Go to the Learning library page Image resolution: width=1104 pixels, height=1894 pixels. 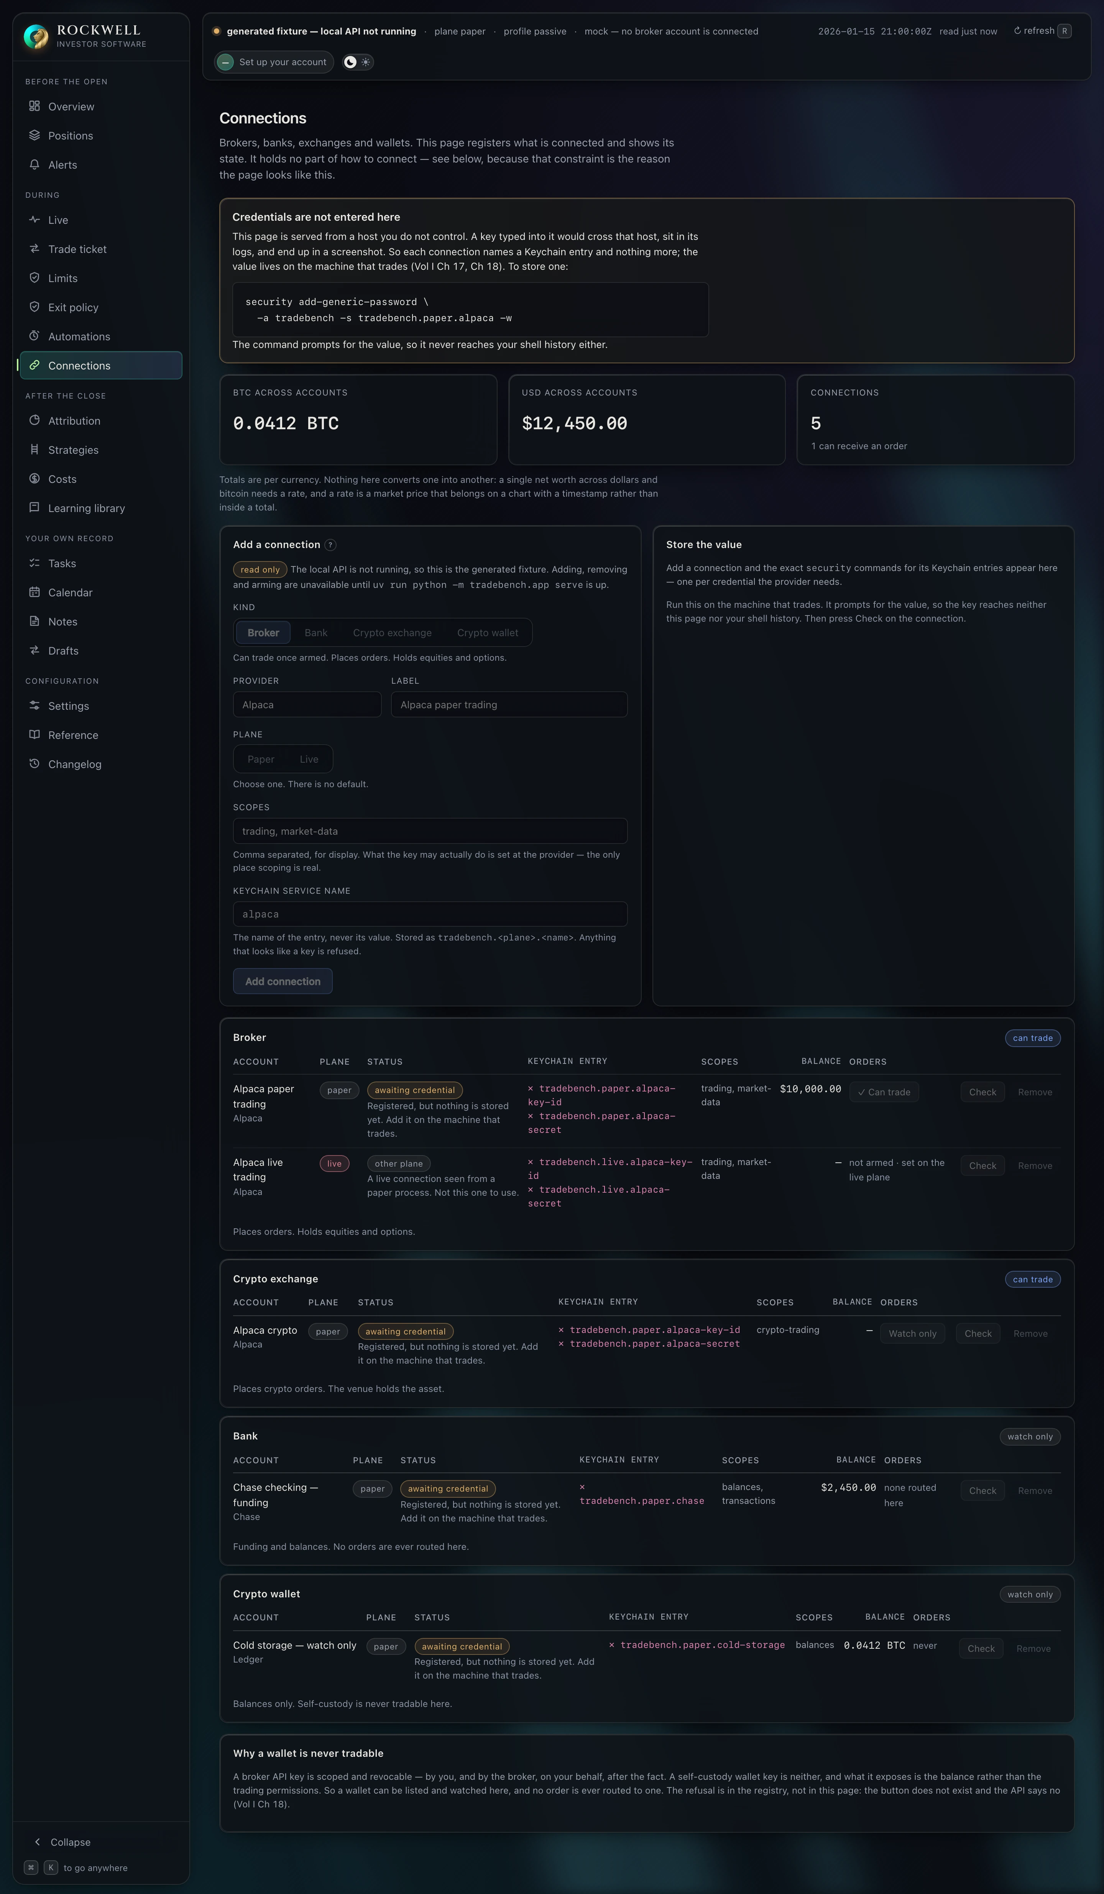click(101, 508)
